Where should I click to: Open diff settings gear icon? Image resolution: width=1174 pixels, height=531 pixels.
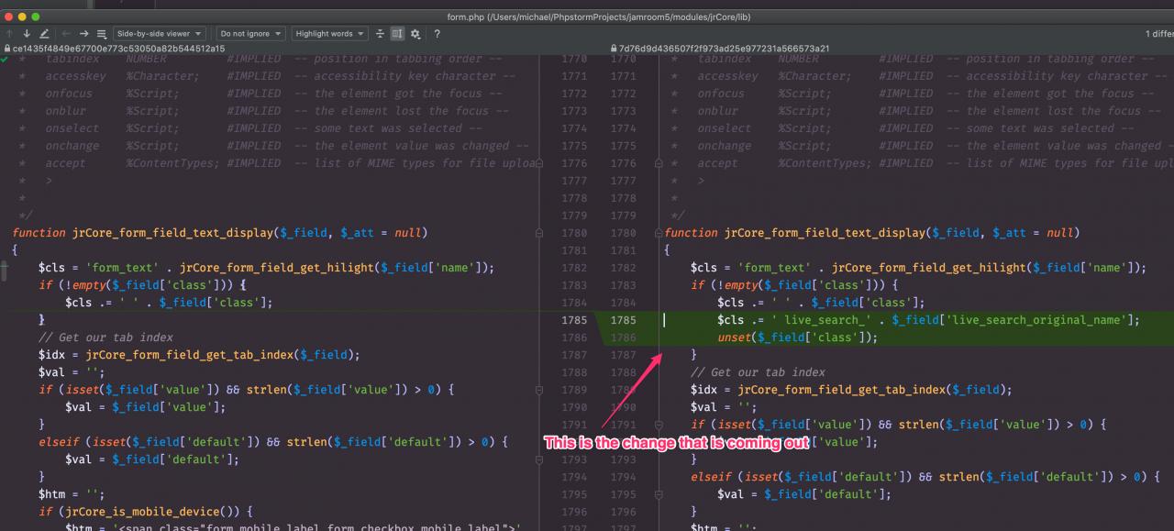415,34
